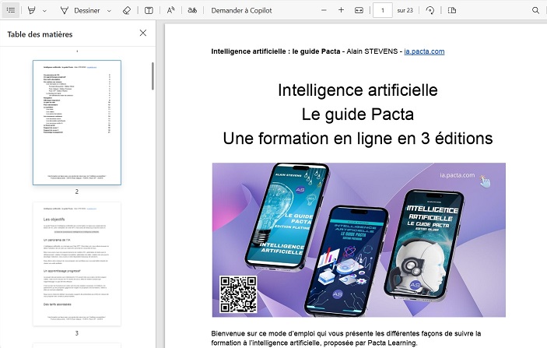This screenshot has height=348, width=547.
Task: Open the ia.pacta.com header link
Action: tap(424, 51)
